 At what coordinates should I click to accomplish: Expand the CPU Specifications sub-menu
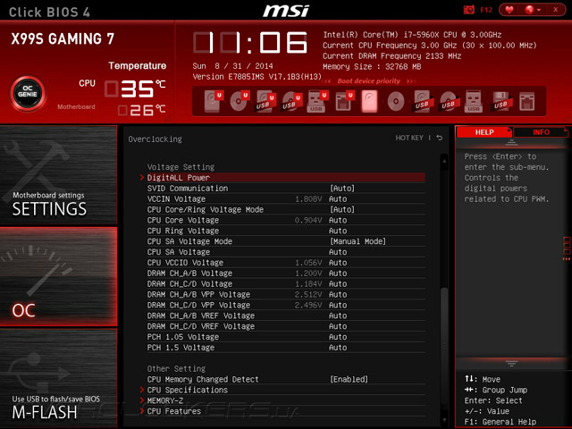tap(282, 390)
